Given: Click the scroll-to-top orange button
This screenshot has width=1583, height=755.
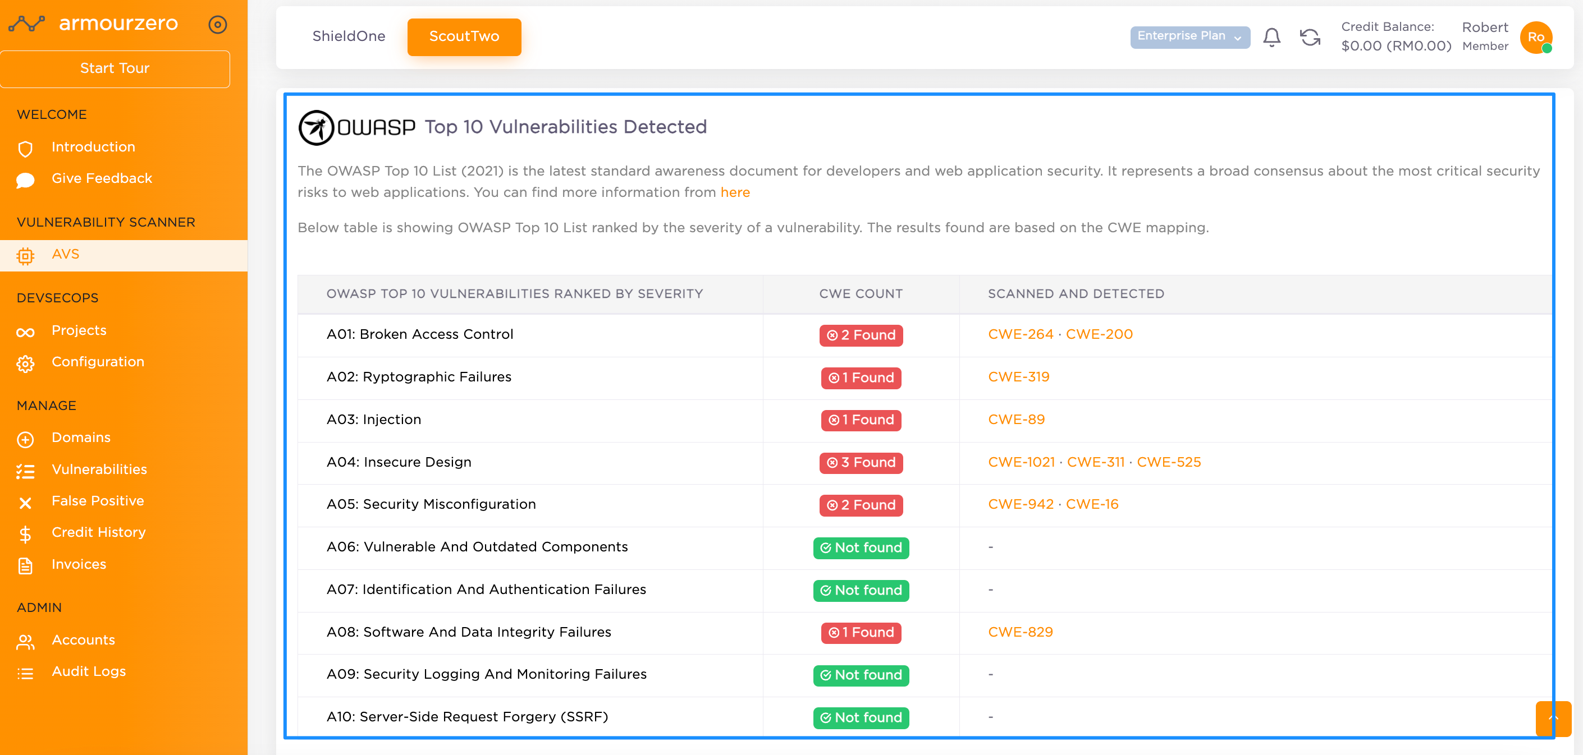Looking at the screenshot, I should pyautogui.click(x=1553, y=718).
